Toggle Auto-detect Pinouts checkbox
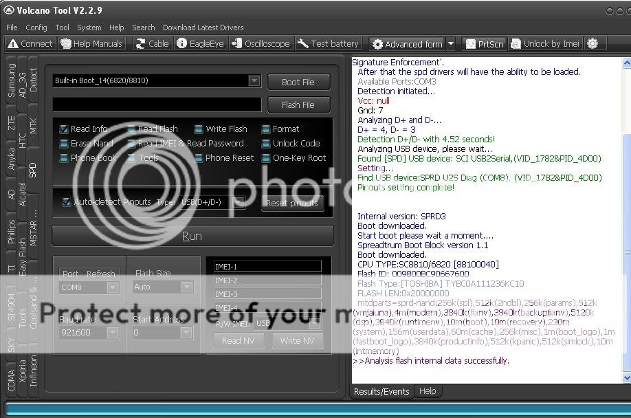 [x=67, y=202]
